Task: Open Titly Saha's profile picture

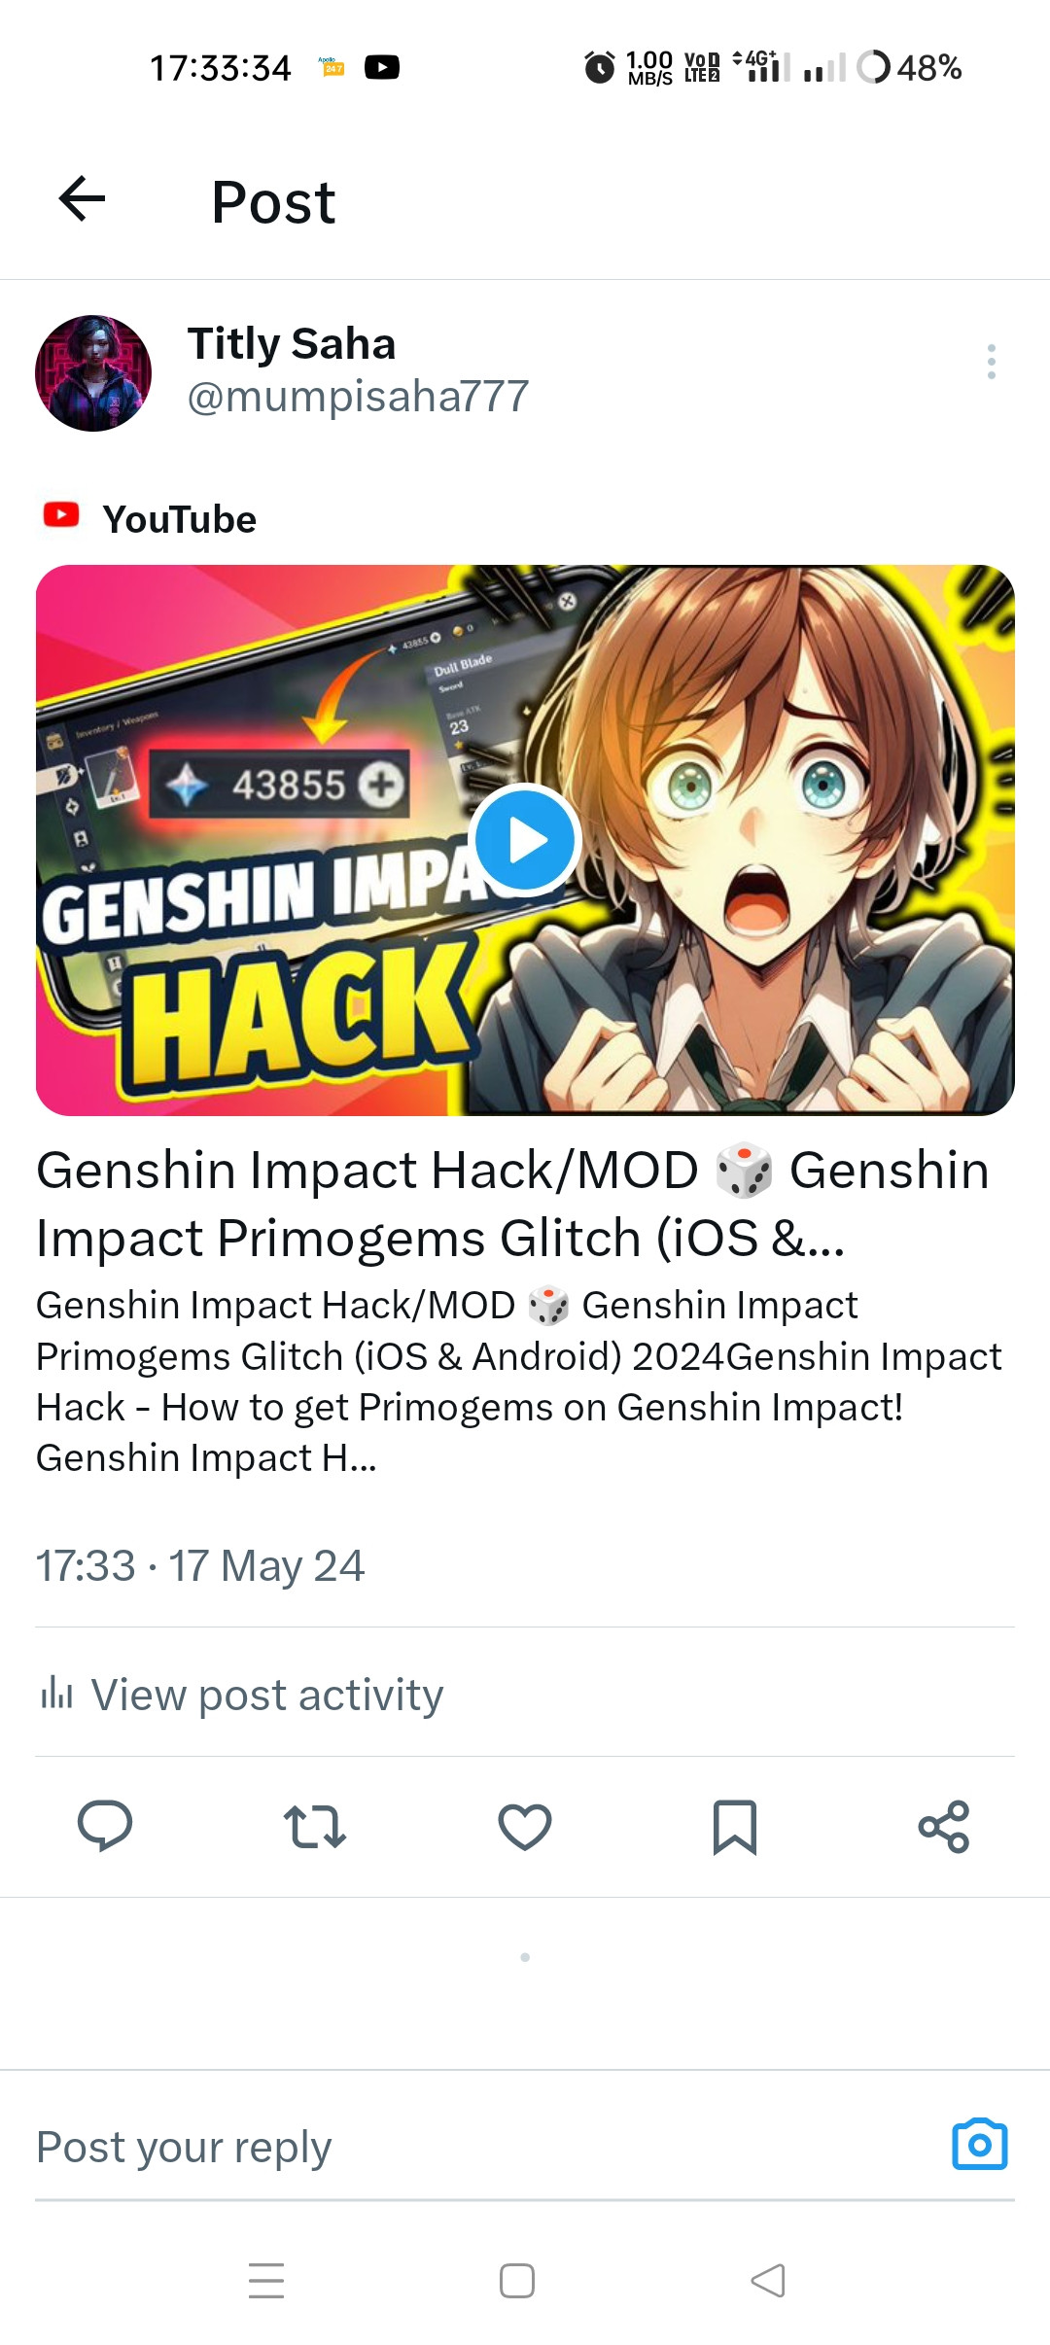Action: (93, 372)
